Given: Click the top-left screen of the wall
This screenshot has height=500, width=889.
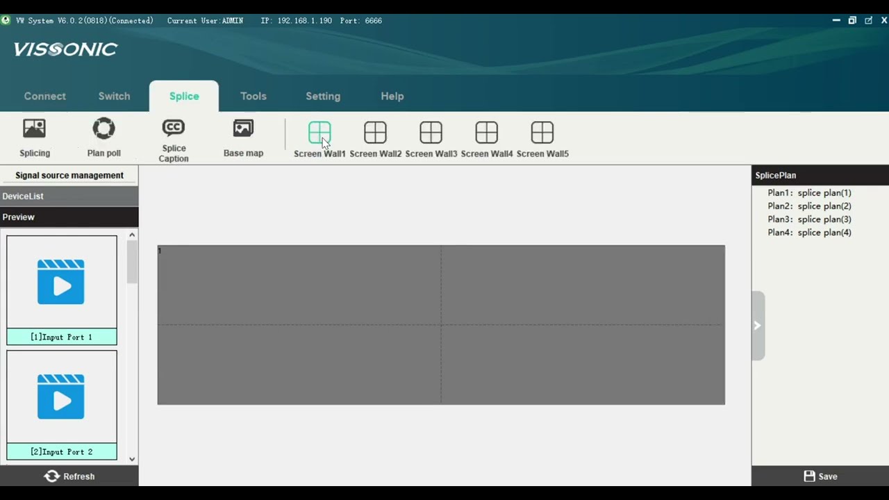Looking at the screenshot, I should (299, 285).
